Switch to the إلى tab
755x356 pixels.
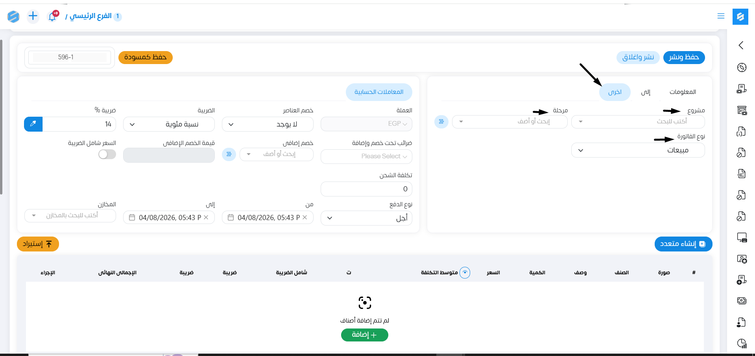coord(646,92)
